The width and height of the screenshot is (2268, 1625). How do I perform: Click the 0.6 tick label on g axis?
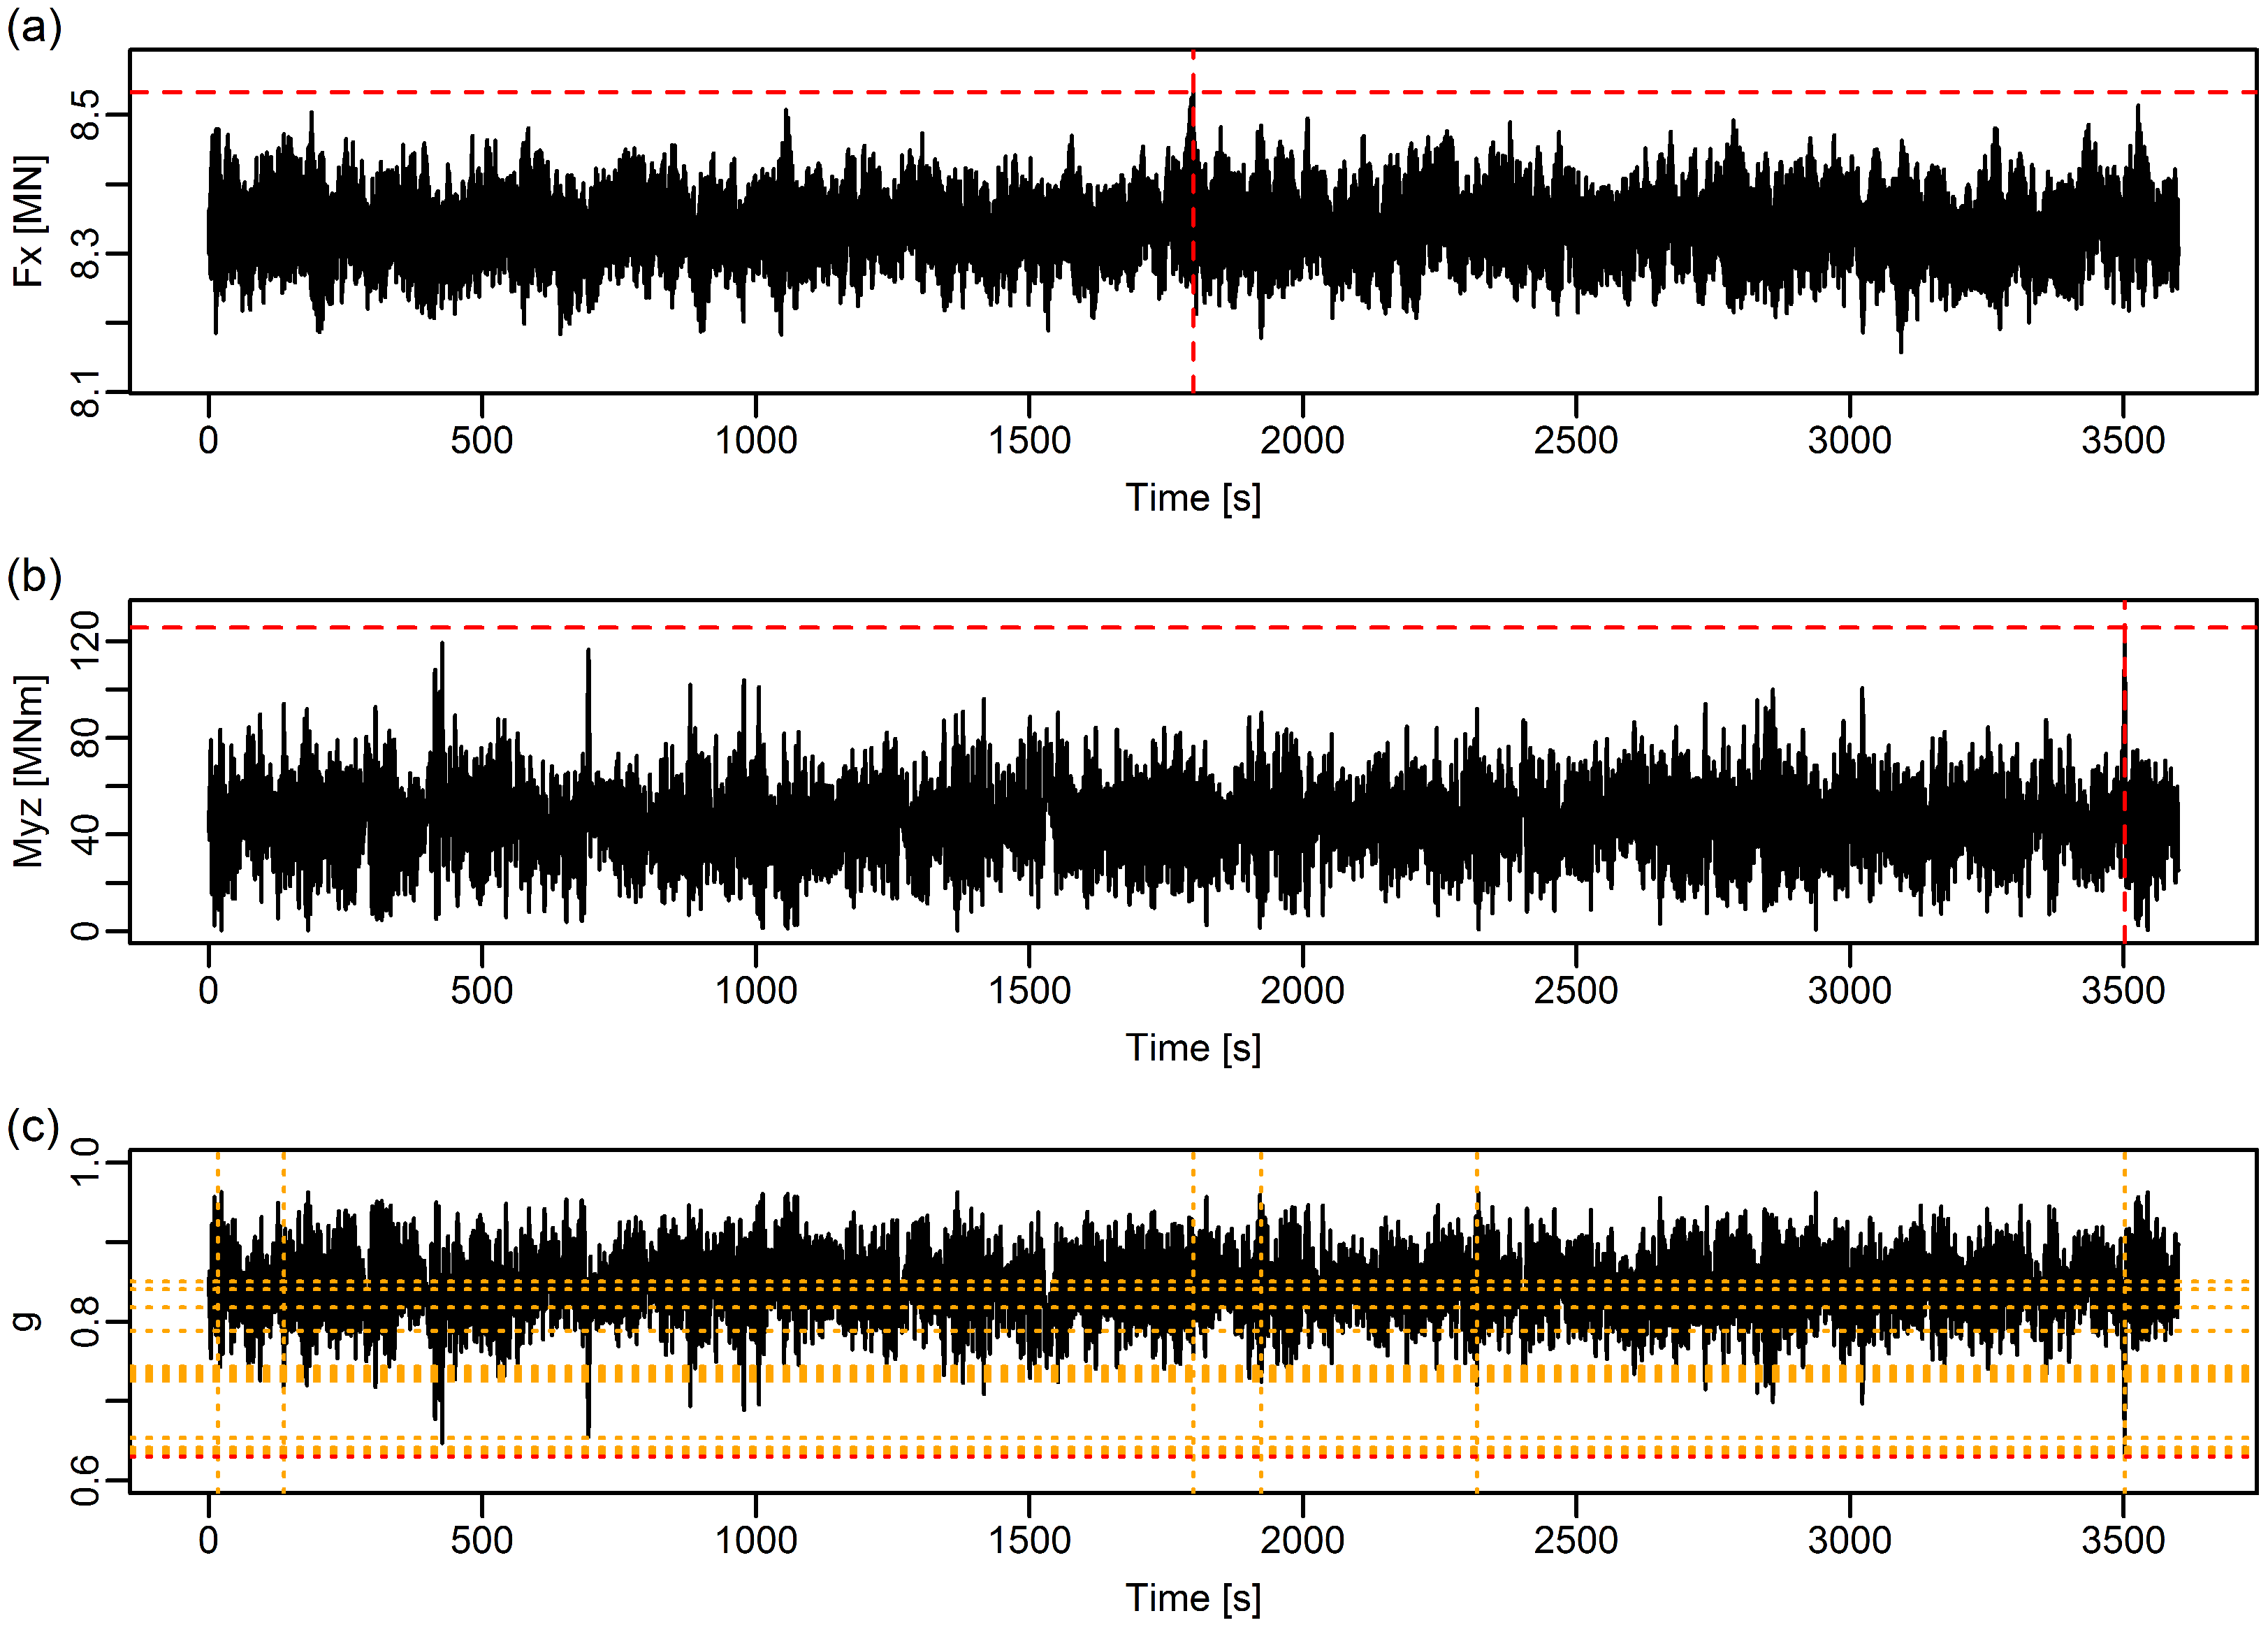point(86,1480)
